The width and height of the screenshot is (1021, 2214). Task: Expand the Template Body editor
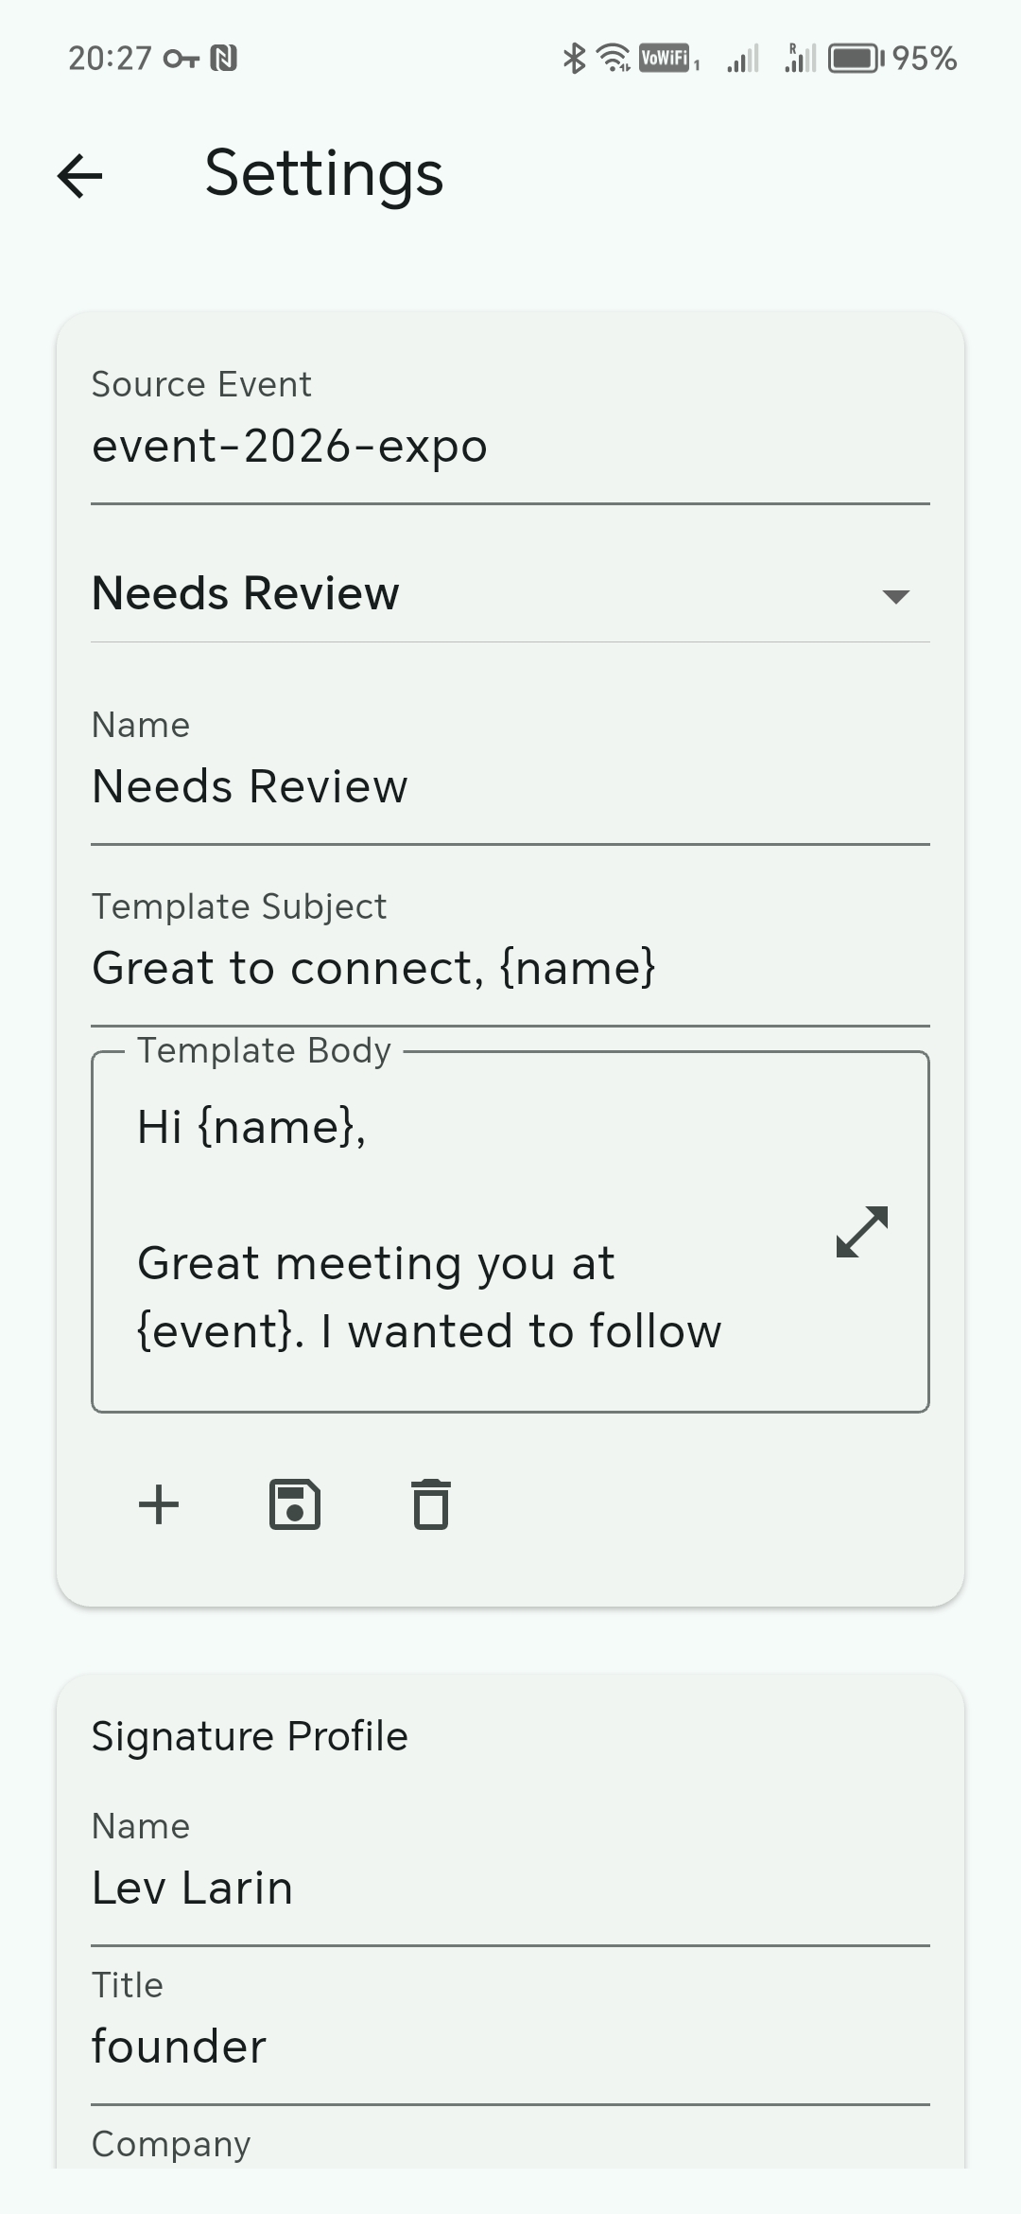(x=862, y=1232)
